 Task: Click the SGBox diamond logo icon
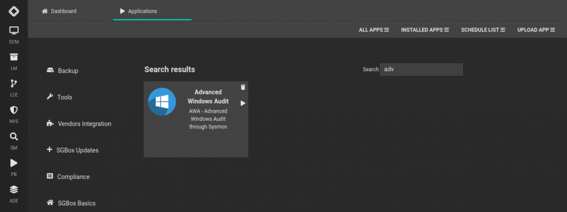pyautogui.click(x=14, y=11)
